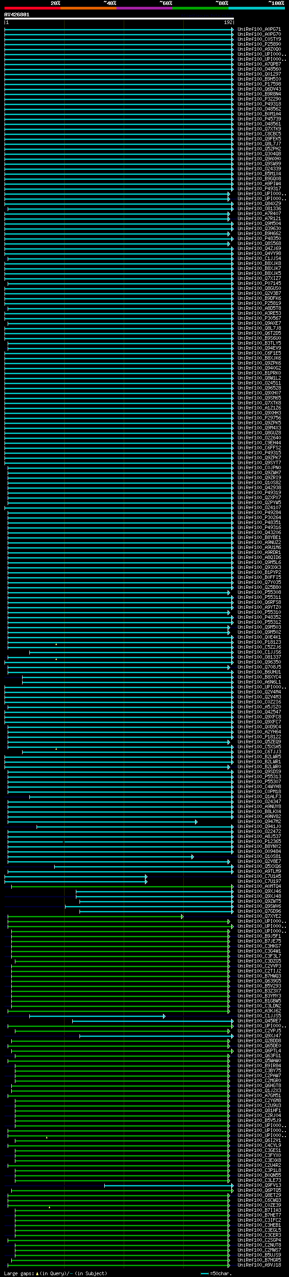This screenshot has width=289, height=1277.
Task: Open hit UniRef100_P30264
Action: pyautogui.click(x=259, y=517)
